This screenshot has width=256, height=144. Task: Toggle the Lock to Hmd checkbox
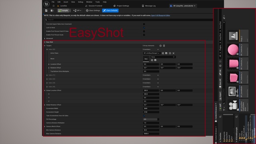pyautogui.click(x=144, y=28)
